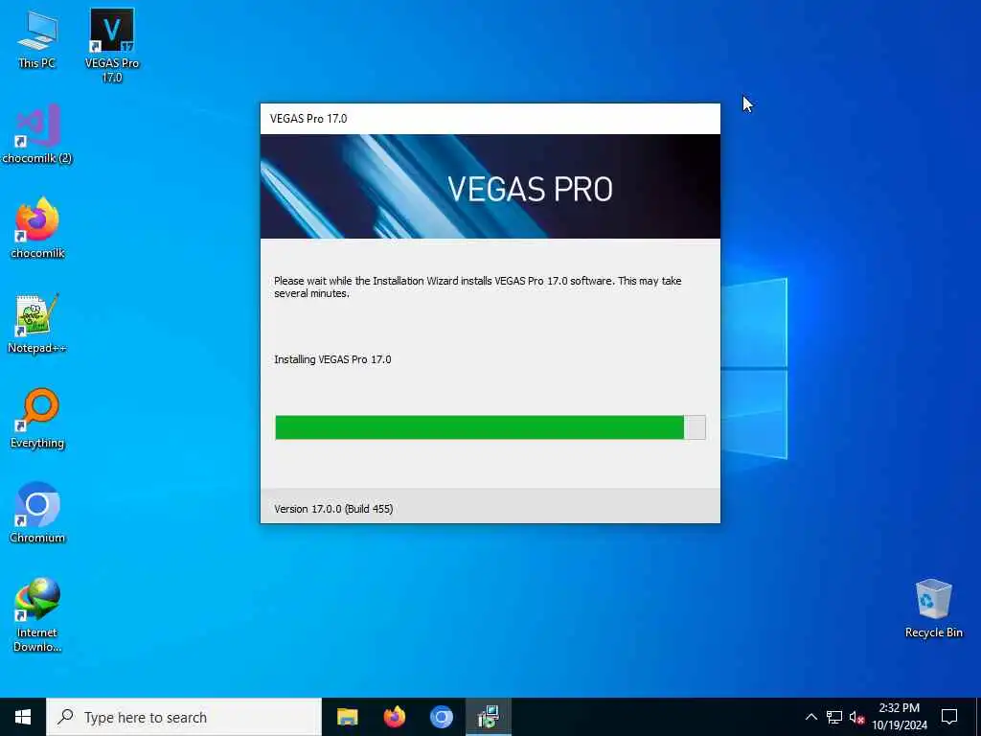Select the Recycle Bin desktop icon
Screen dimensions: 981x736
pos(933,609)
